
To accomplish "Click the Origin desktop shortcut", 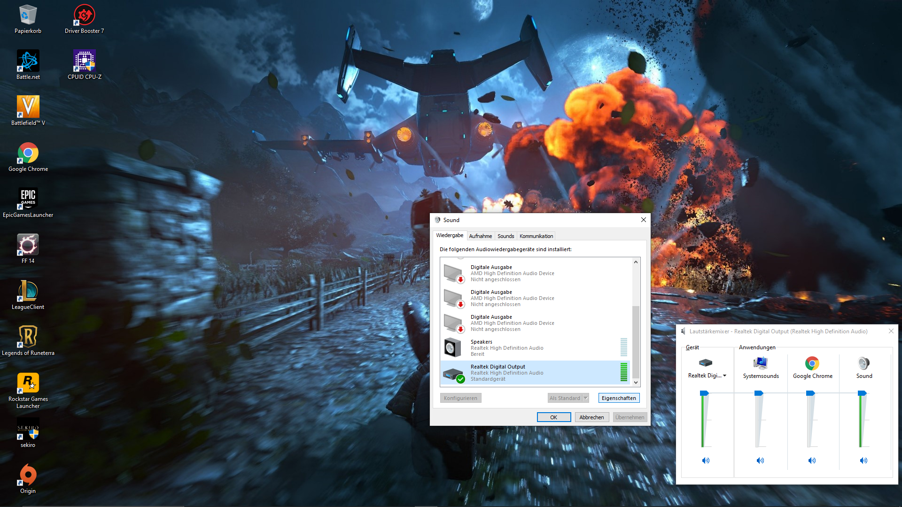I will click(x=28, y=475).
